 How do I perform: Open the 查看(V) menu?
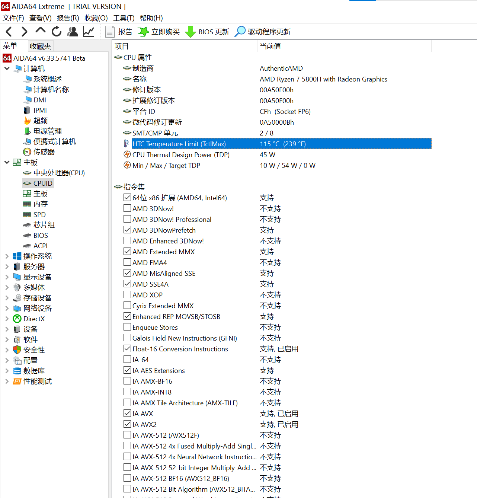(x=41, y=18)
